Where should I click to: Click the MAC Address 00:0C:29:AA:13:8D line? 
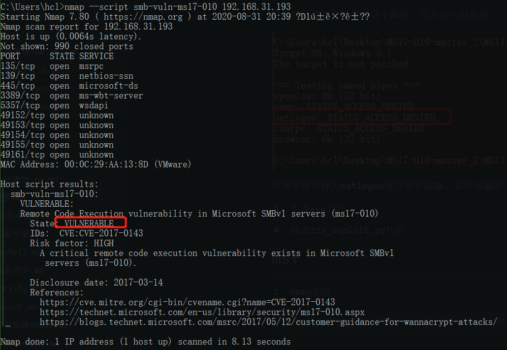pos(95,164)
